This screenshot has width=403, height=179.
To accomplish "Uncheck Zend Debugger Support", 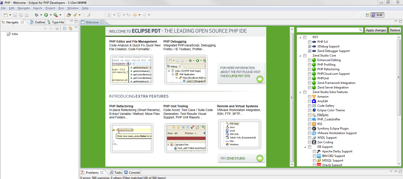I will [x=310, y=51].
